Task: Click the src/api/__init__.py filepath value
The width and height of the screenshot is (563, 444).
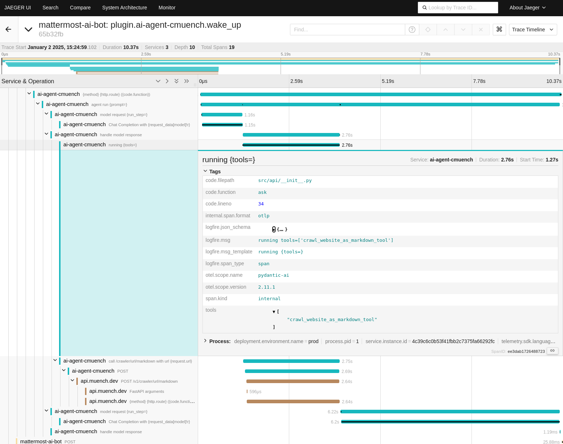Action: click(x=285, y=181)
